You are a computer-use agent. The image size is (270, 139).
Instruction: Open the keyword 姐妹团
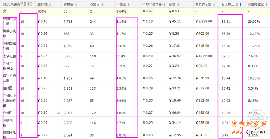(8, 89)
